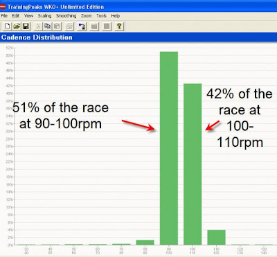The width and height of the screenshot is (277, 257).
Task: Open the View menu
Action: [28, 16]
